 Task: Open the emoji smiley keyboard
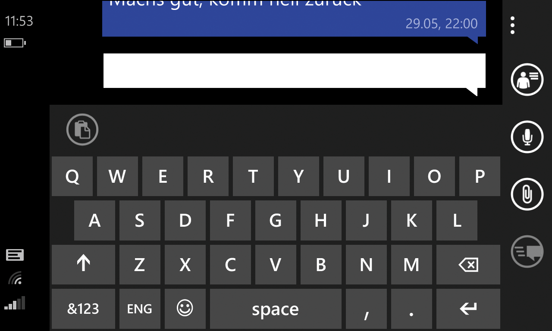185,309
